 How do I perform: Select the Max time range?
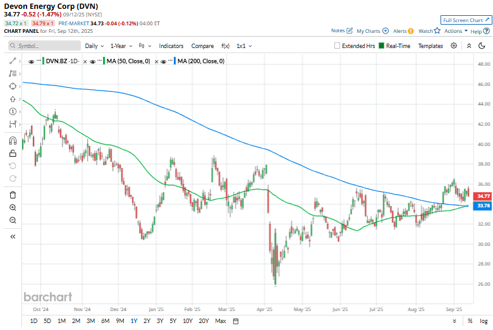pos(221,321)
